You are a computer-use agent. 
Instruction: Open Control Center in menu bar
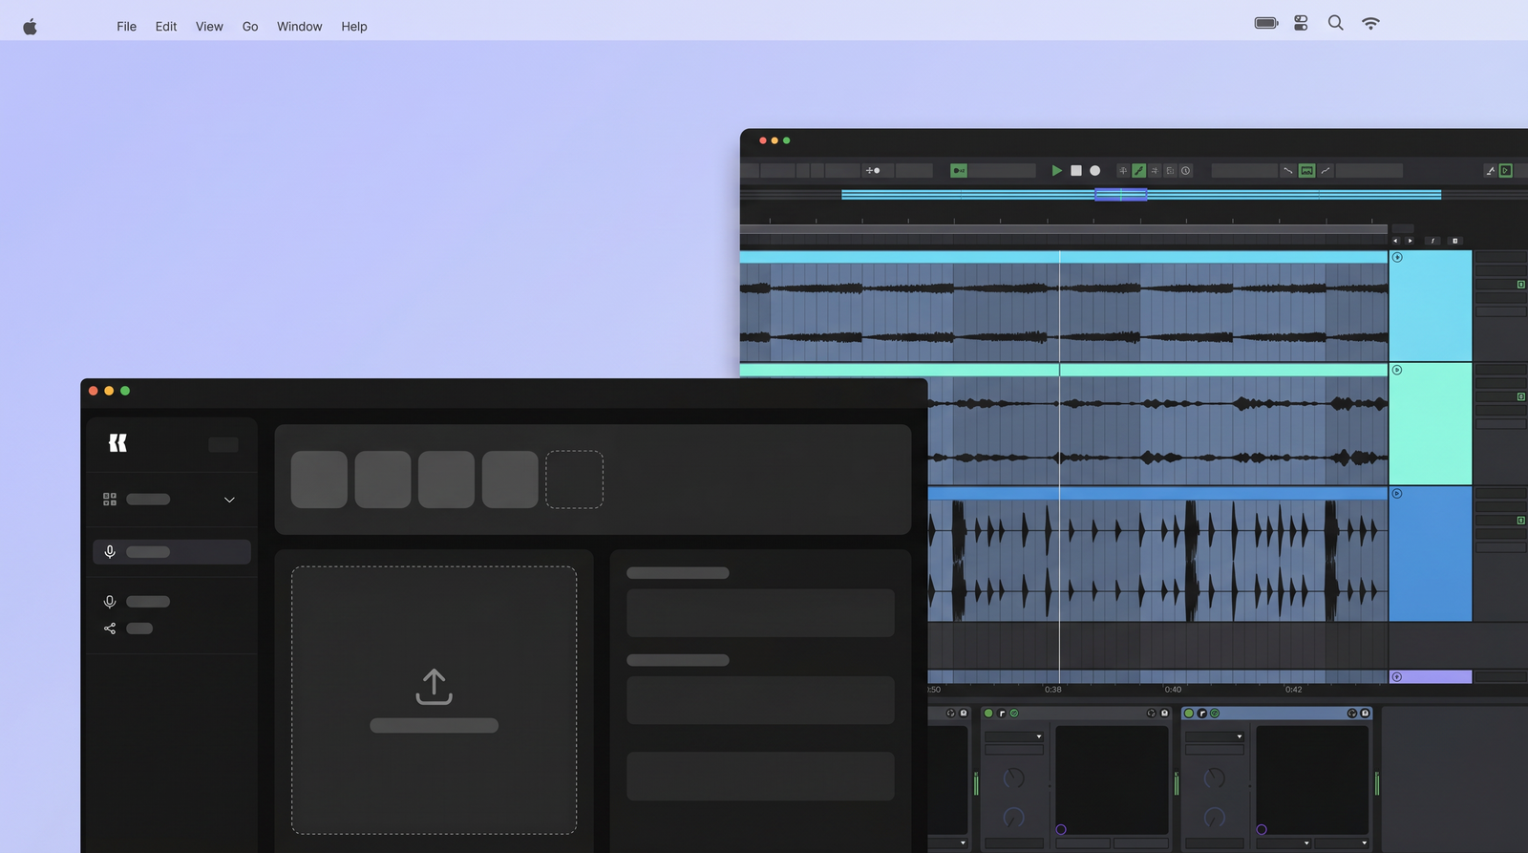click(x=1301, y=23)
